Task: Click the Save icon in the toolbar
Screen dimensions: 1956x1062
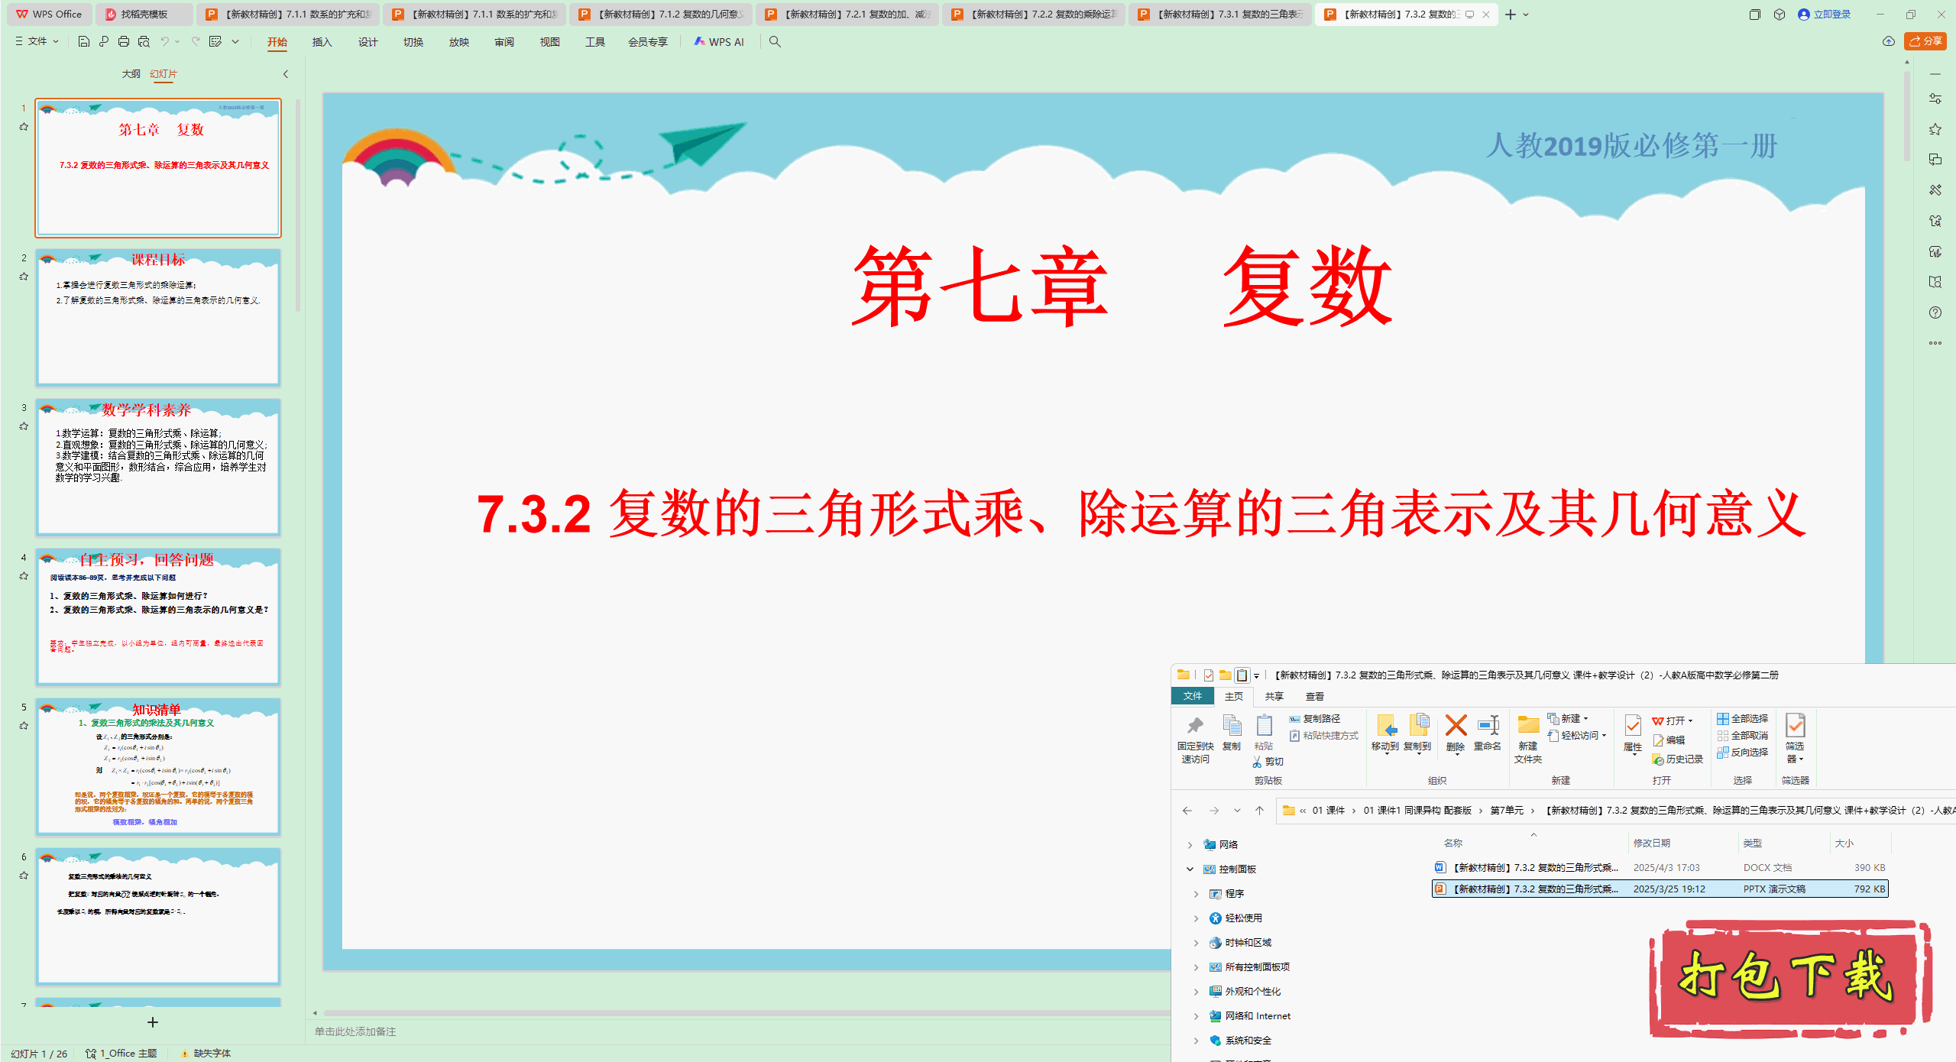Action: 83,42
